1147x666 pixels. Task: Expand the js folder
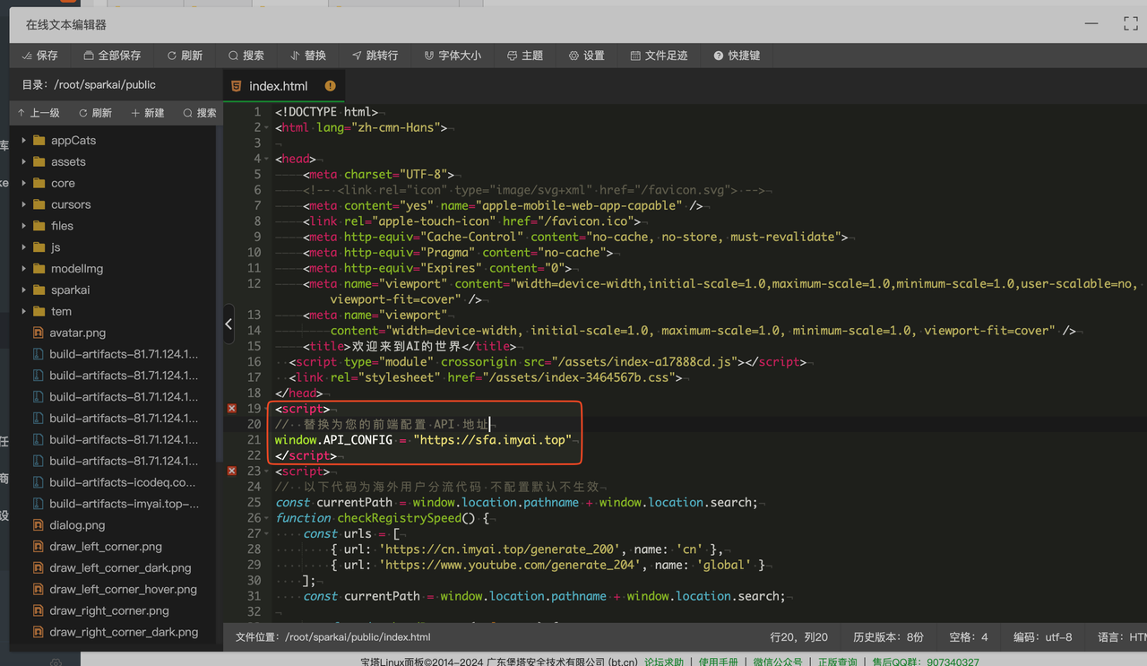click(x=23, y=247)
